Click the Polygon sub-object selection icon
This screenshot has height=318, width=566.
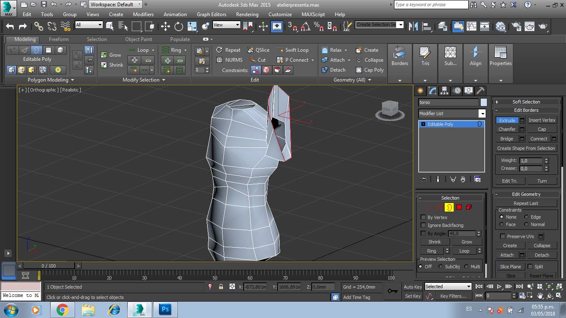(x=459, y=207)
